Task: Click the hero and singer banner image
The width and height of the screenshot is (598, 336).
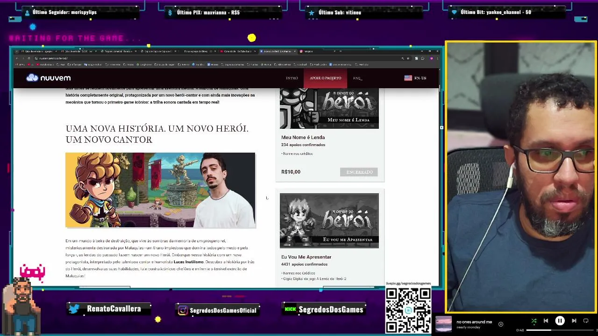Action: [160, 190]
